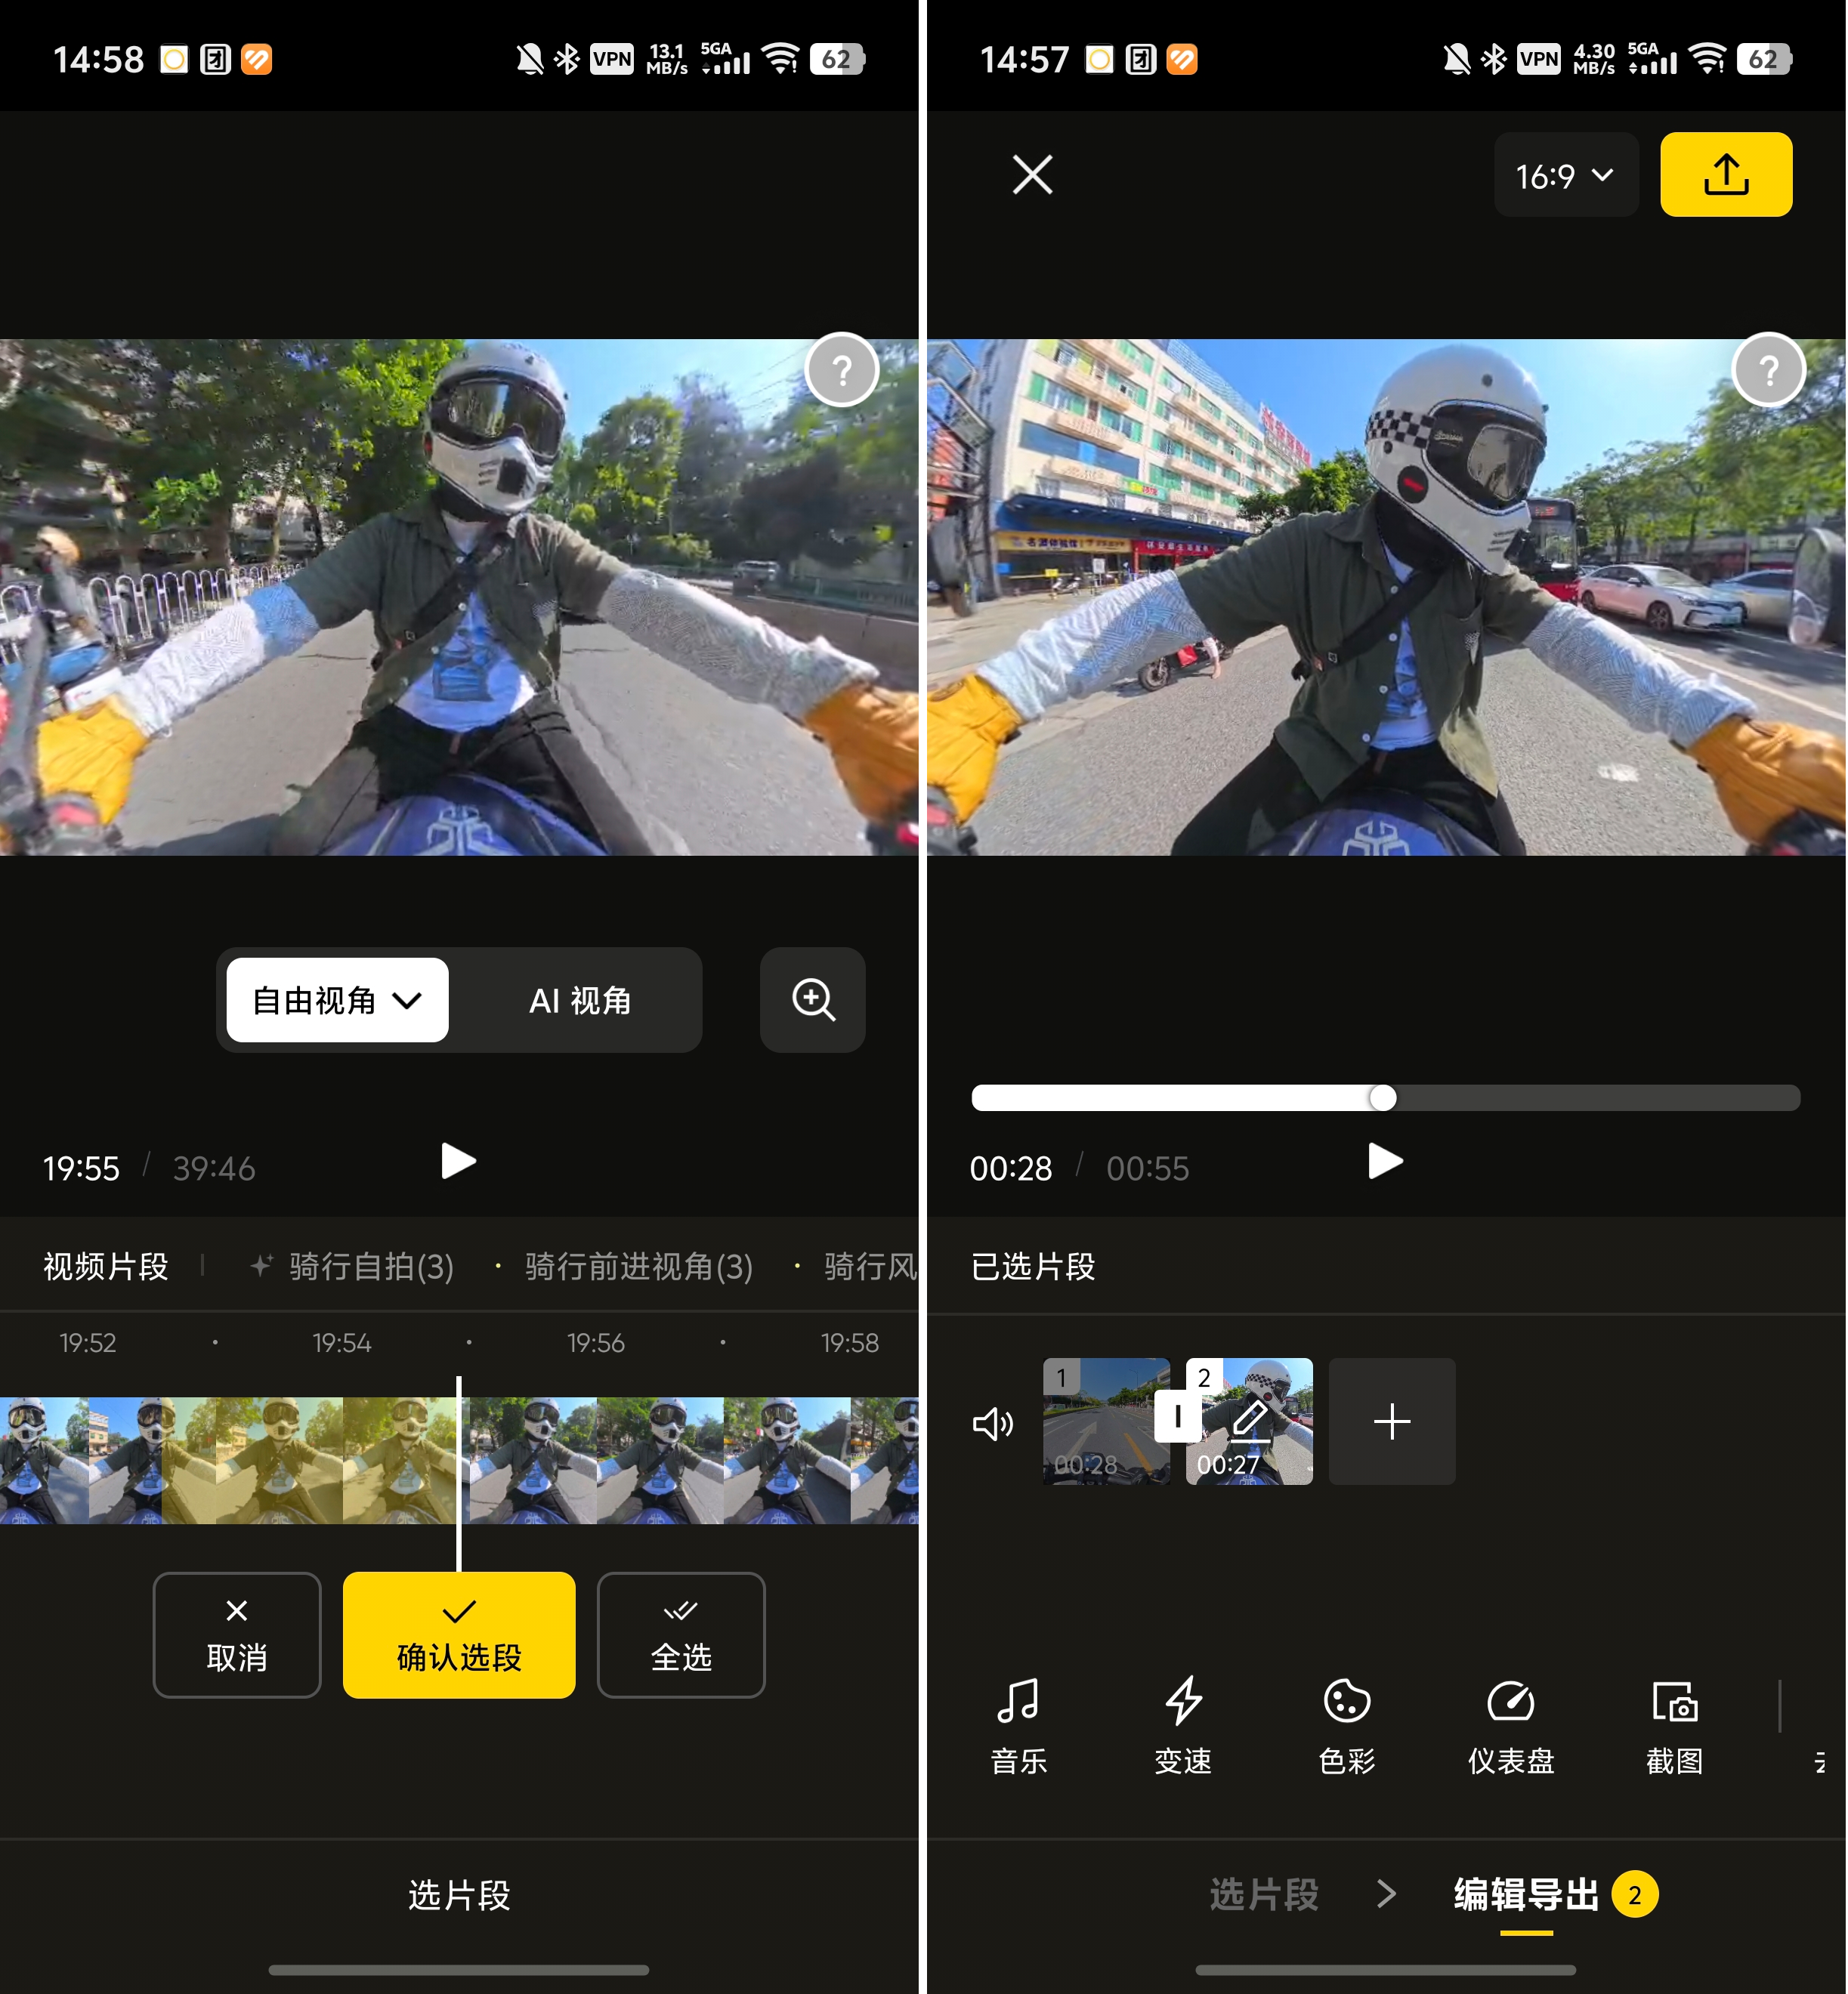
Task: Tap the transition marker between clips
Action: [1177, 1416]
